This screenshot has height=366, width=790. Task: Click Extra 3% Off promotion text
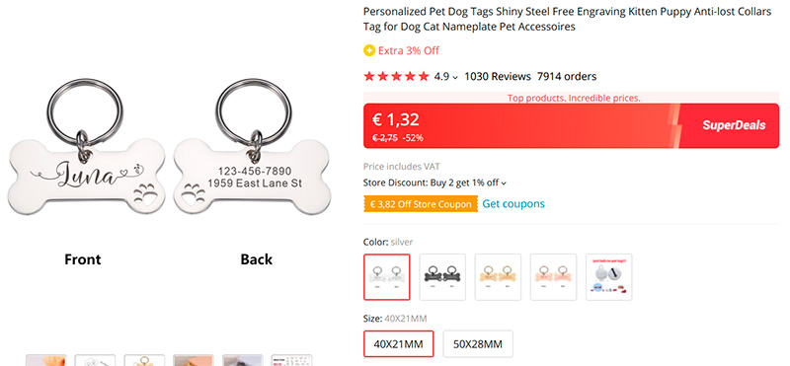tap(409, 50)
